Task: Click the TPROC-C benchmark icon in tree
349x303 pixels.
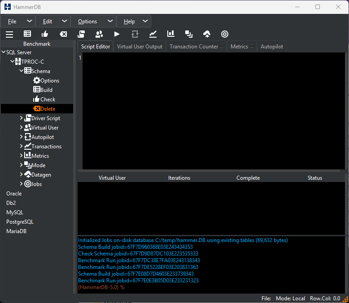Action: 18,61
